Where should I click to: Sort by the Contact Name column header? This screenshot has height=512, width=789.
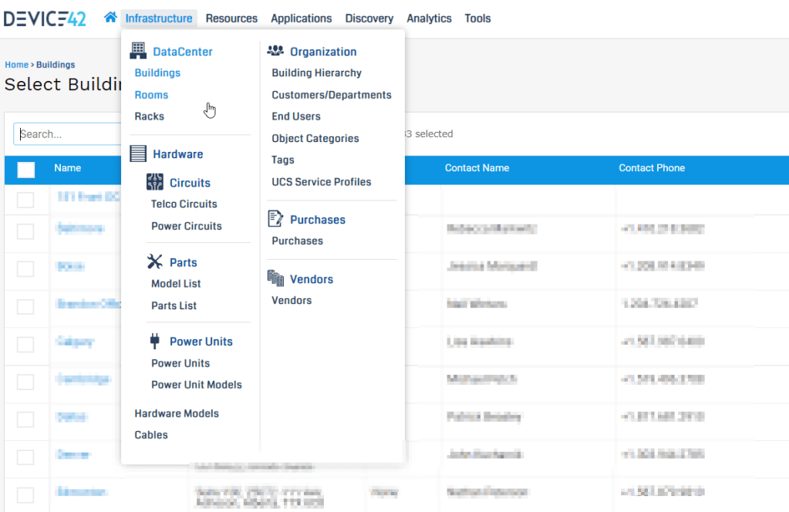point(477,168)
